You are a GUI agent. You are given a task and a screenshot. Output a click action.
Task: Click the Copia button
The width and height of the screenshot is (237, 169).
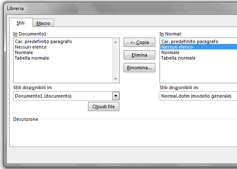139,42
